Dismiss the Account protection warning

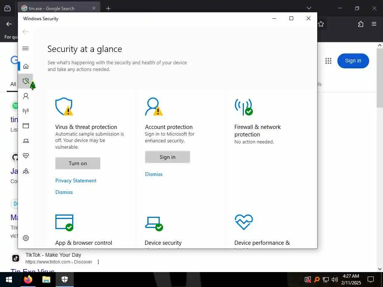click(x=154, y=174)
